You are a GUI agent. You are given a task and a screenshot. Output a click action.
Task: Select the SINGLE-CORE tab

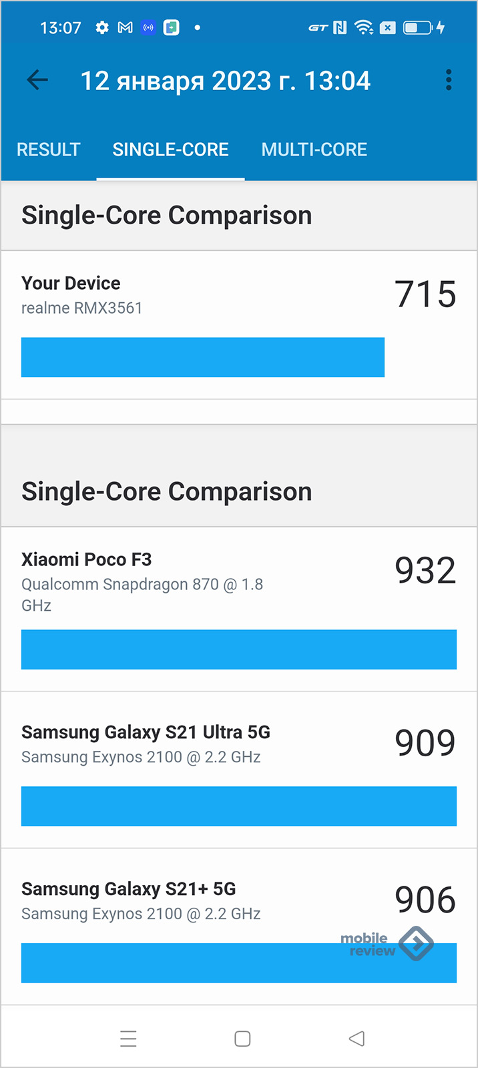pyautogui.click(x=170, y=150)
